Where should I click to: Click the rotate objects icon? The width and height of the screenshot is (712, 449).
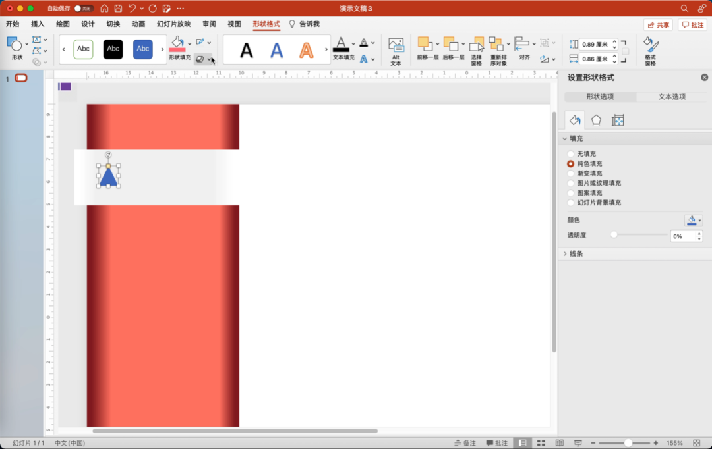[545, 59]
